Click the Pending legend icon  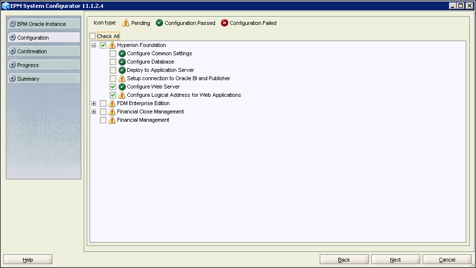tap(126, 22)
